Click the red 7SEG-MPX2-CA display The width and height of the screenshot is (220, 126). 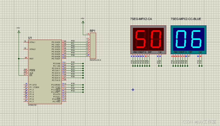(148, 40)
